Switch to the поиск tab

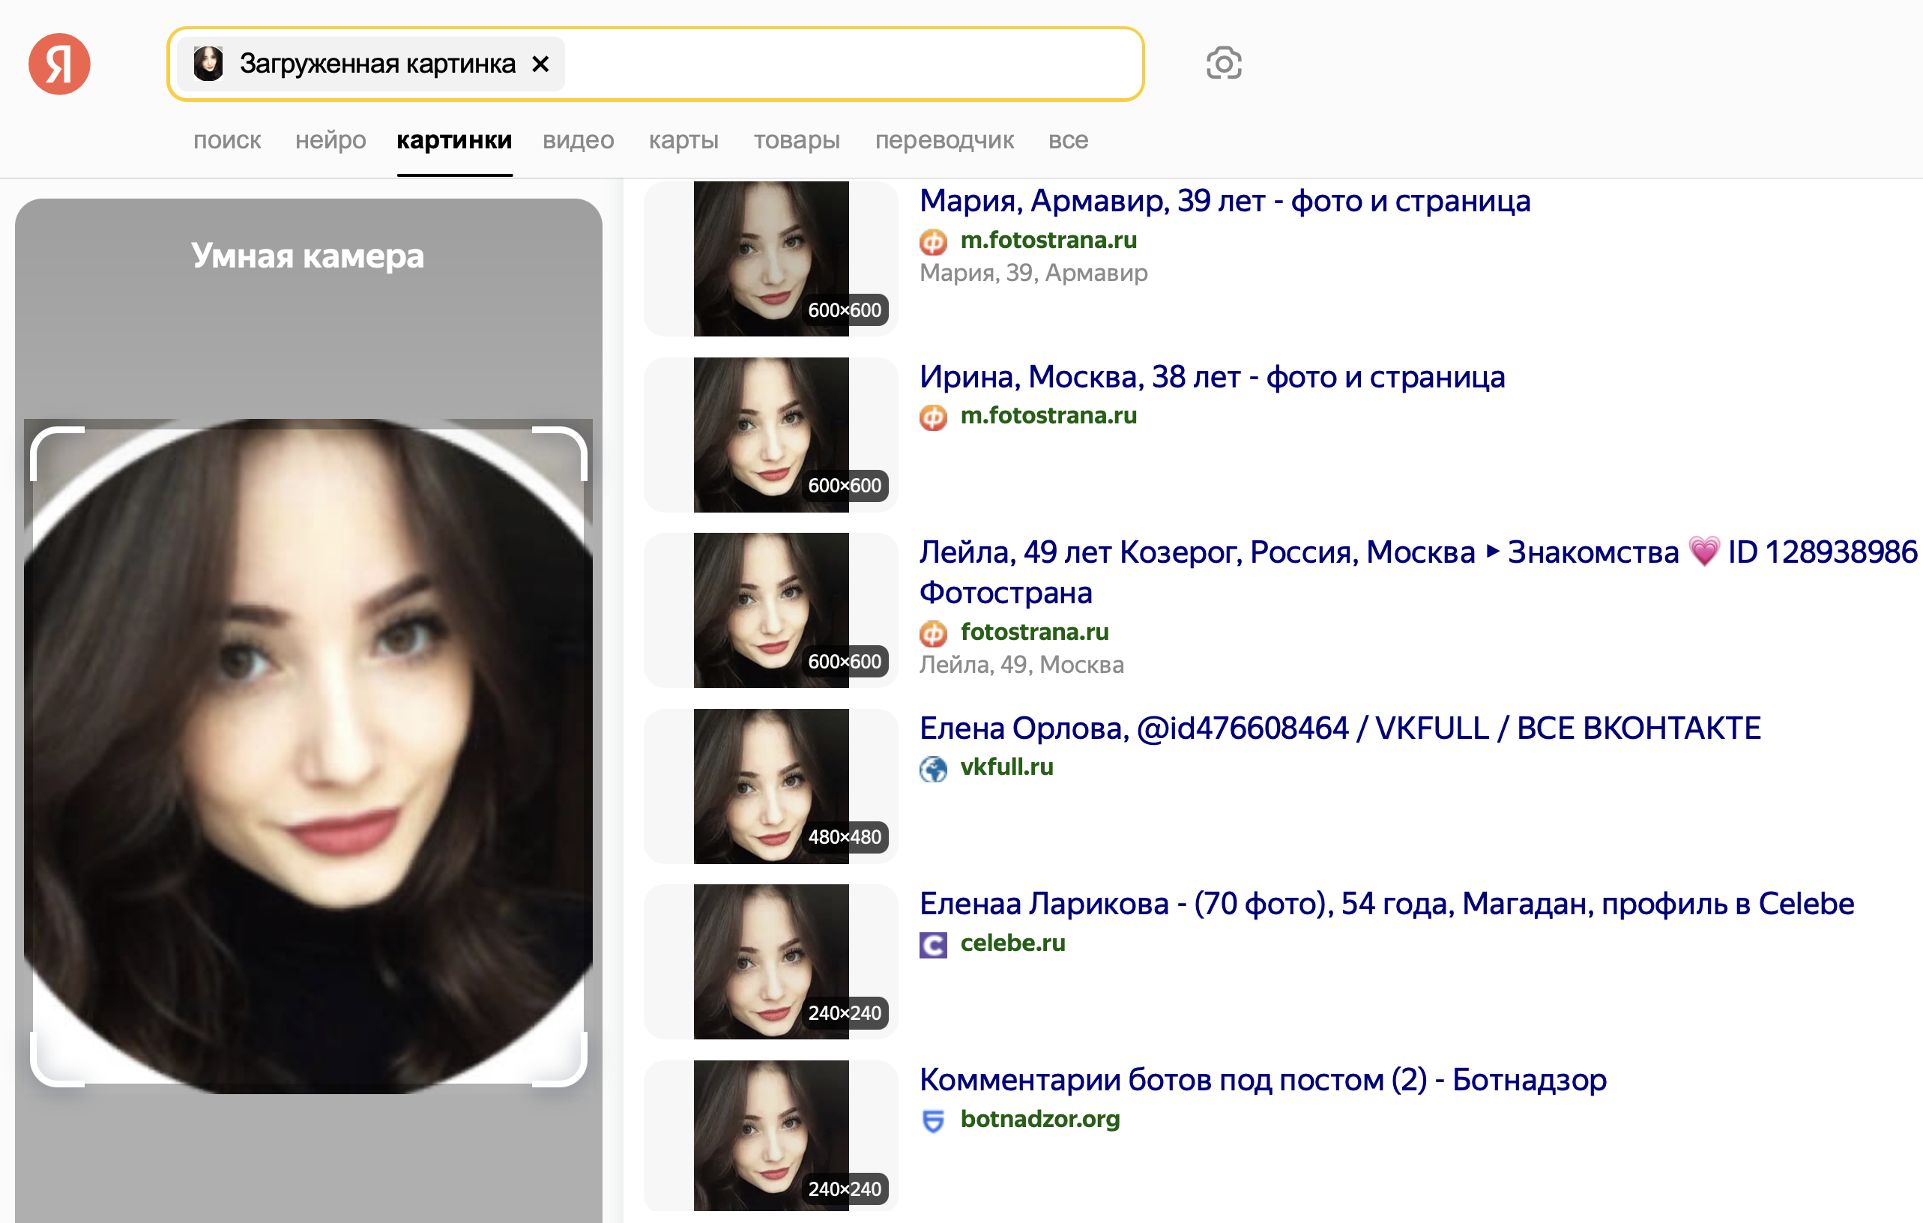click(227, 140)
